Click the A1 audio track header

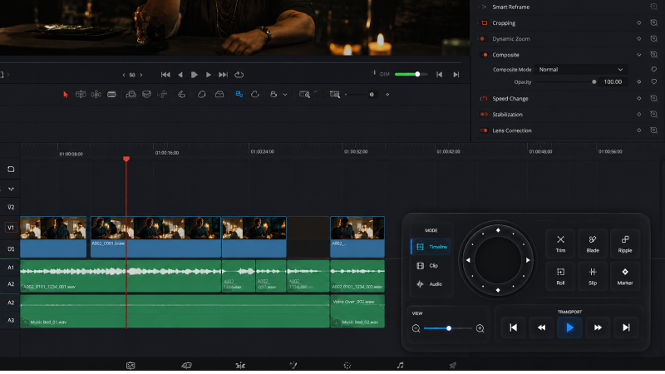click(11, 268)
